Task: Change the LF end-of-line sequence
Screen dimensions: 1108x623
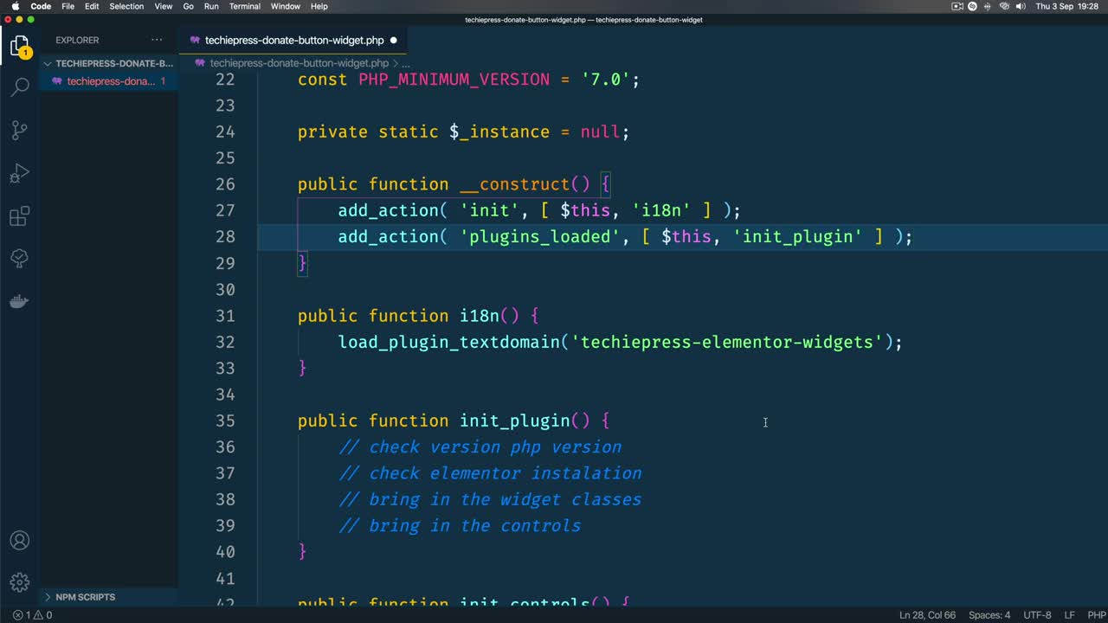Action: click(x=1069, y=615)
